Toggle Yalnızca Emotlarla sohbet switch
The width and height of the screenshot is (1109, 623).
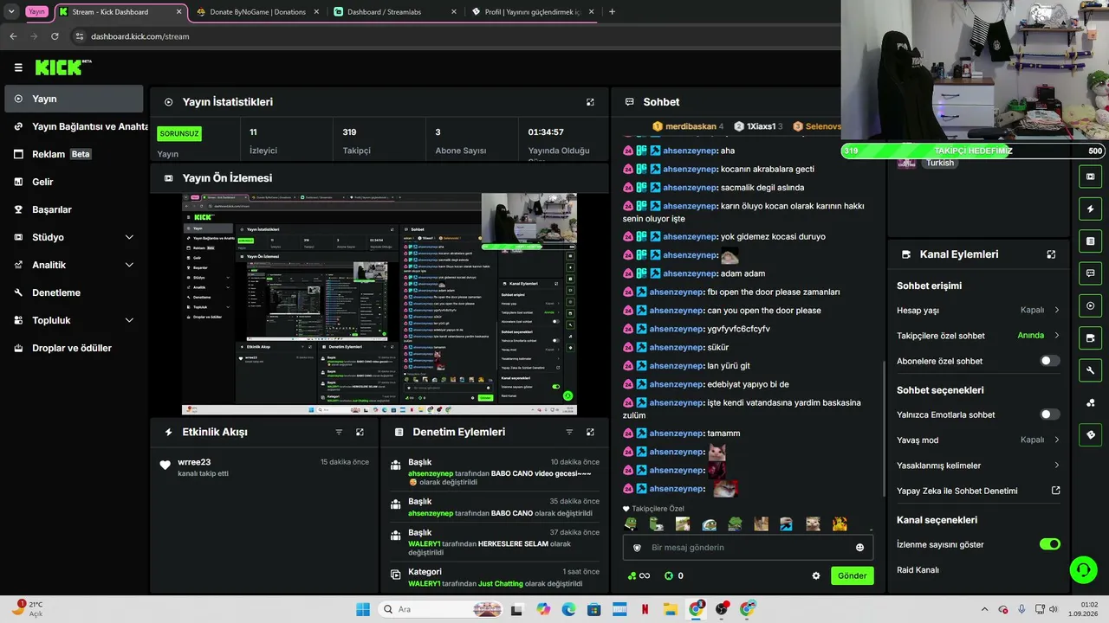[x=1049, y=414]
